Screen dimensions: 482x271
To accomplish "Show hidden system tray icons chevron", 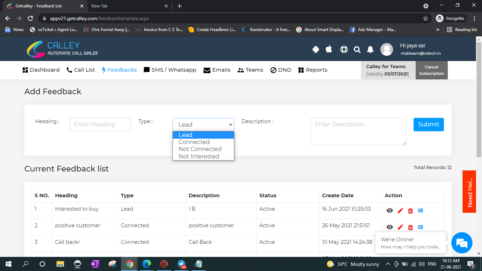I will click(387, 264).
